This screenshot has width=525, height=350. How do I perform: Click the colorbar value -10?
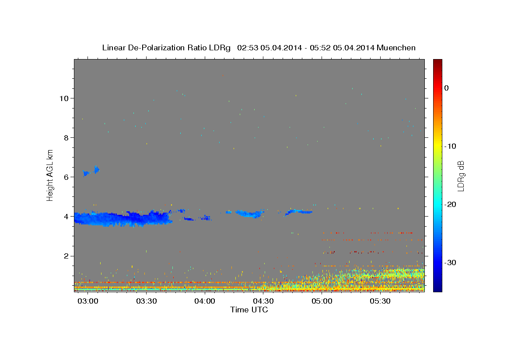451,146
